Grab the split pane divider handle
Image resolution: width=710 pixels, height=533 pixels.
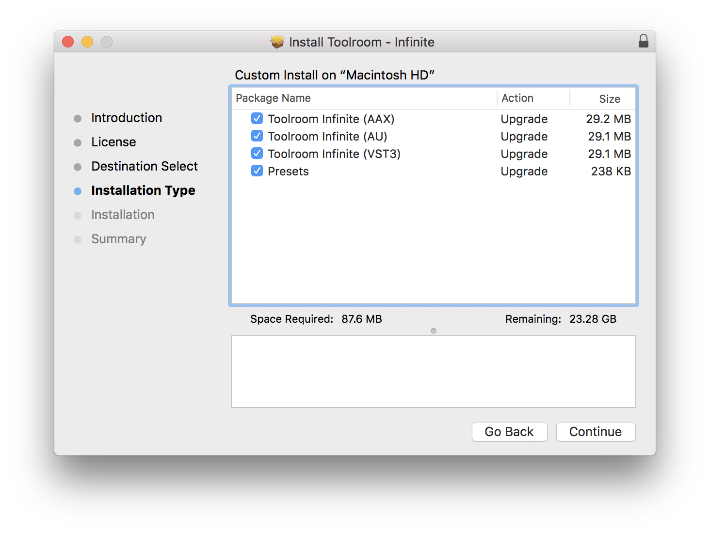pos(434,331)
